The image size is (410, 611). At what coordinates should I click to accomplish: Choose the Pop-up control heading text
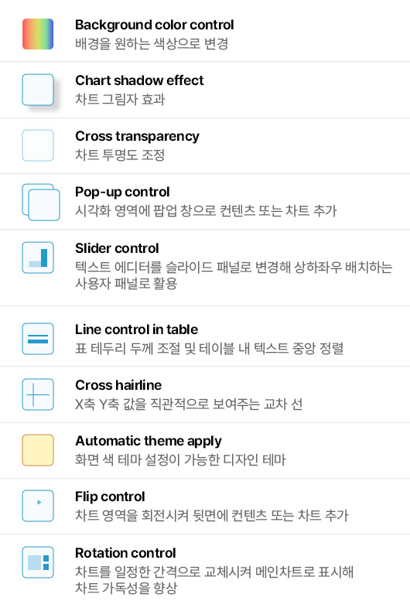[x=122, y=192]
